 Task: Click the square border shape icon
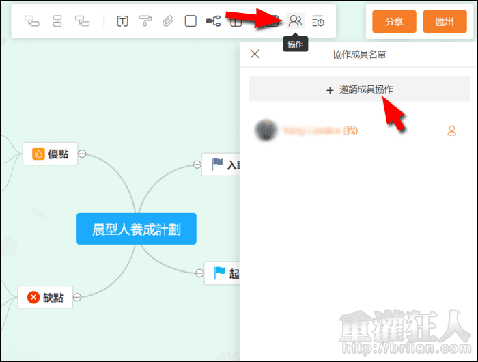pyautogui.click(x=191, y=21)
